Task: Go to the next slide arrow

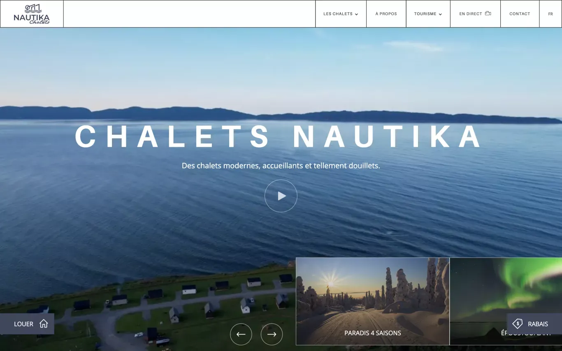Action: click(272, 334)
